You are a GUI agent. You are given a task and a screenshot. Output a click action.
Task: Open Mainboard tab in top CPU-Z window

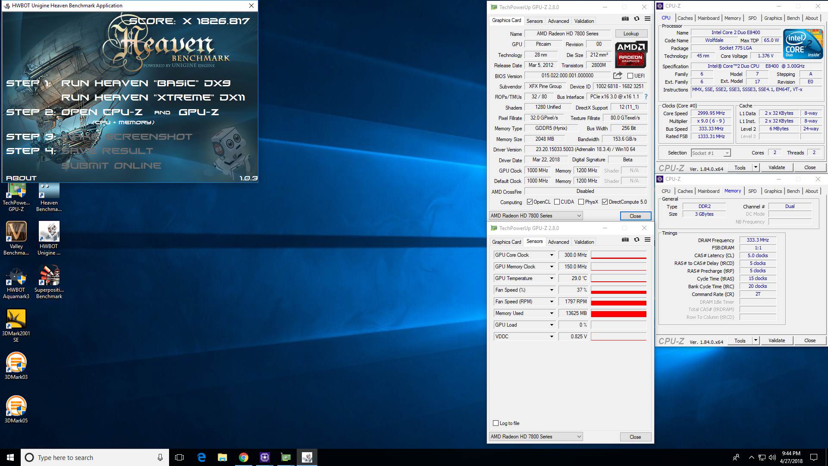pos(709,18)
